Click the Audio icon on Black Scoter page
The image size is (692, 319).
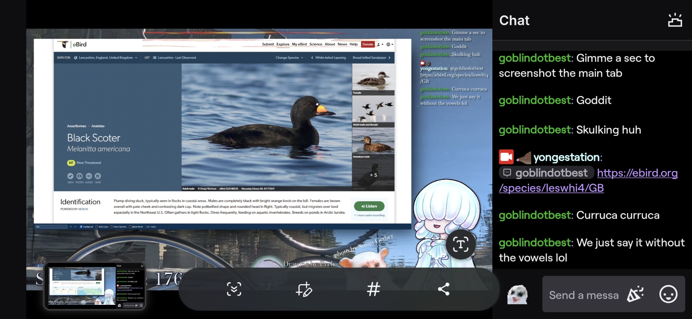89,176
